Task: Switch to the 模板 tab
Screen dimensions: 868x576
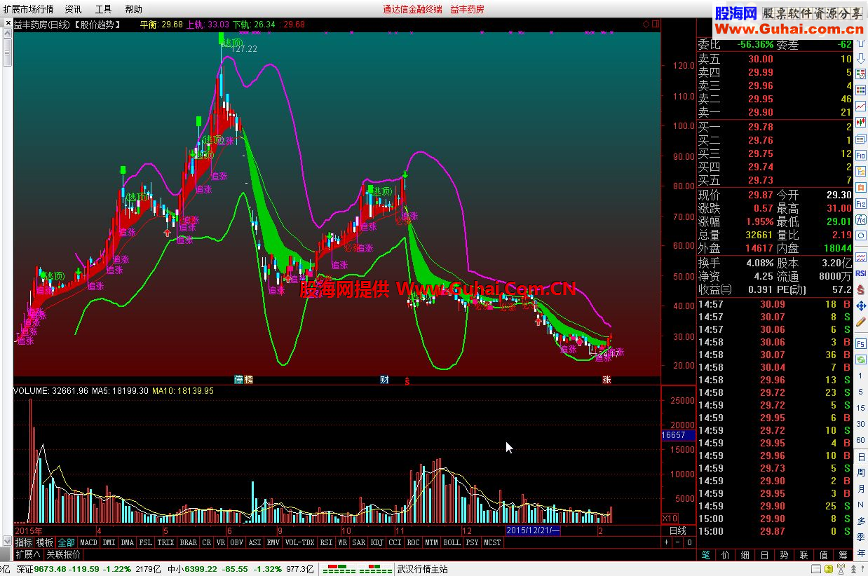Action: click(x=45, y=542)
